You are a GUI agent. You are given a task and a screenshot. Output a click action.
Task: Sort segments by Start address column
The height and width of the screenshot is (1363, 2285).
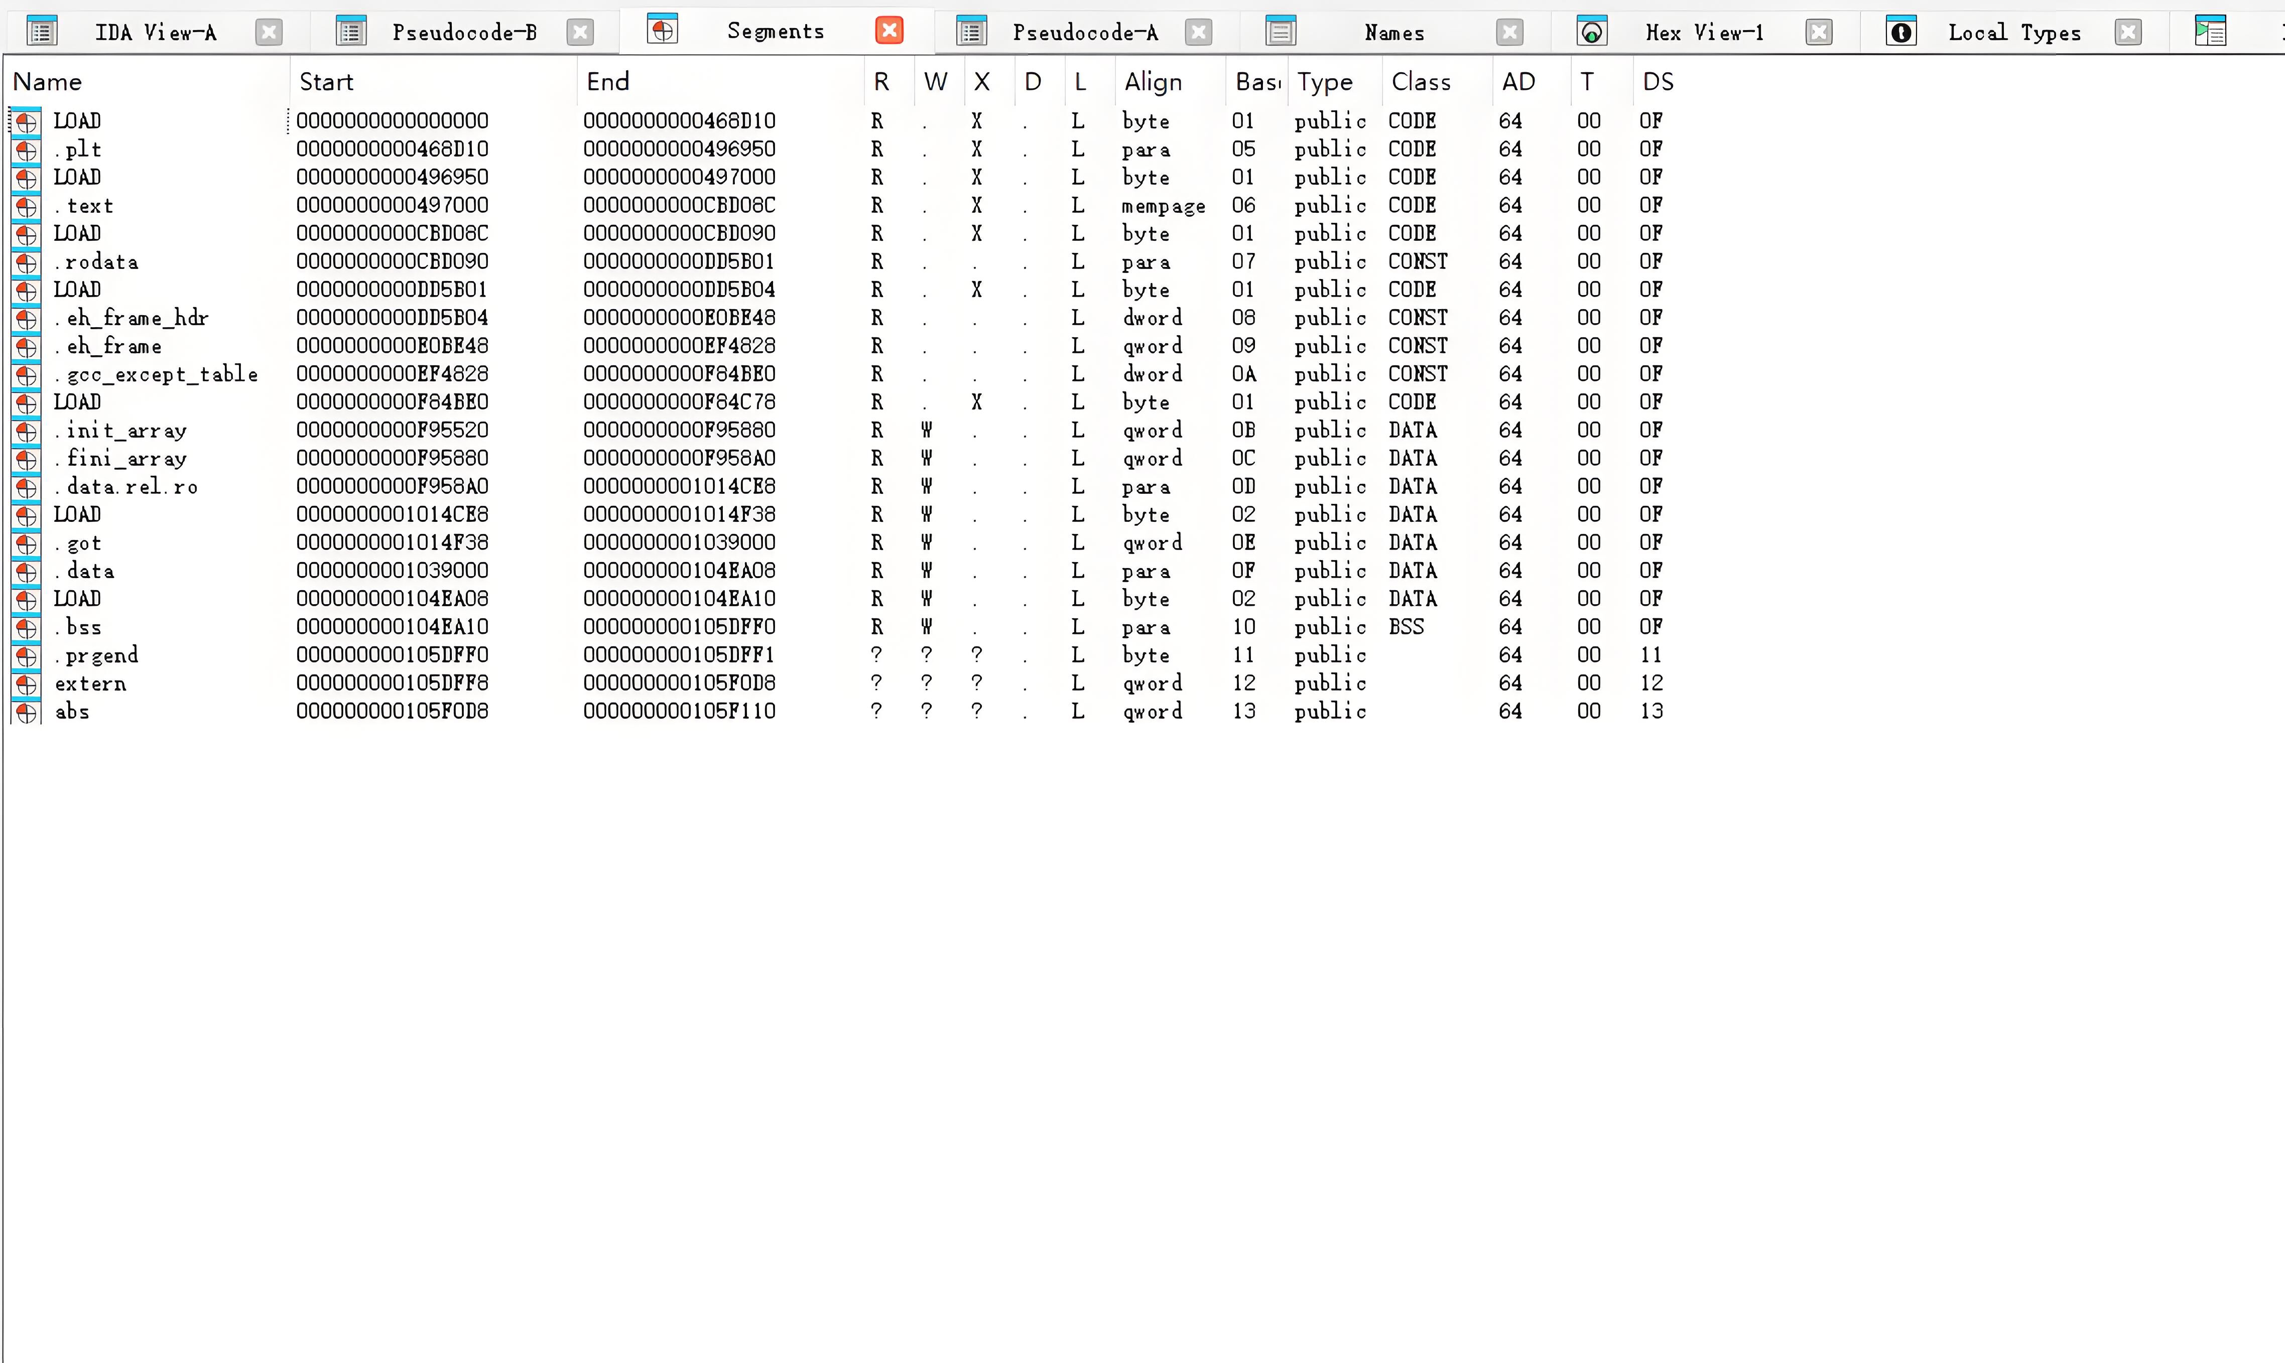pos(434,82)
